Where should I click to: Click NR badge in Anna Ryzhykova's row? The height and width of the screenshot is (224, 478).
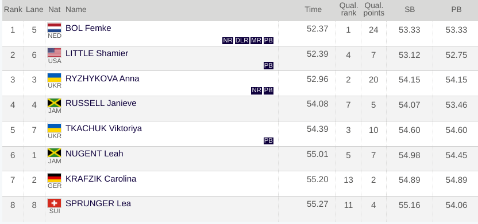pos(256,91)
